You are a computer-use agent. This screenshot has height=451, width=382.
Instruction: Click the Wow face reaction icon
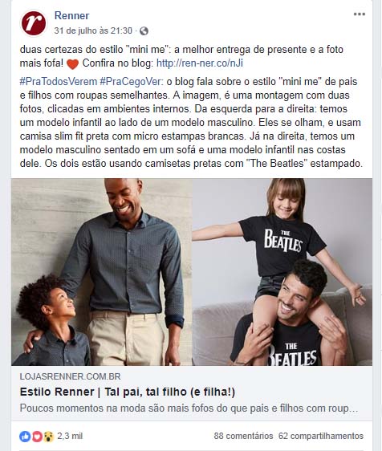(x=49, y=437)
